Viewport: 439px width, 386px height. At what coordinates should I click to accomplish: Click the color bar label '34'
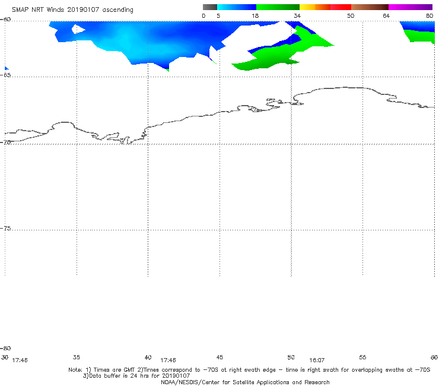pos(297,16)
